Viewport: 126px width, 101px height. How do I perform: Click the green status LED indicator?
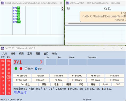[x=16, y=68]
